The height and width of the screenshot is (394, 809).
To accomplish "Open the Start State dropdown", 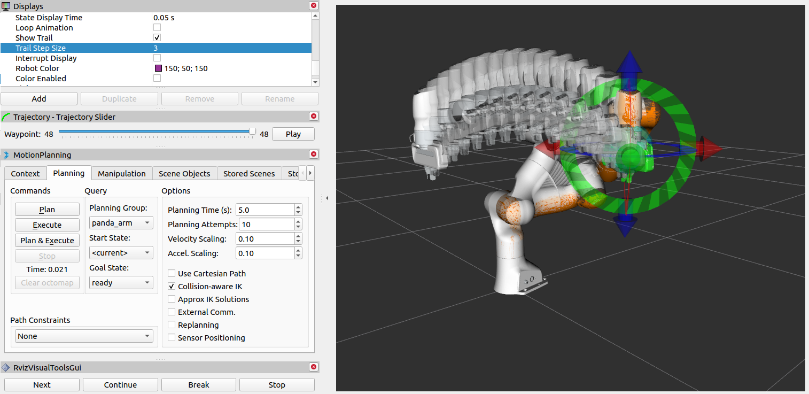I will [121, 253].
